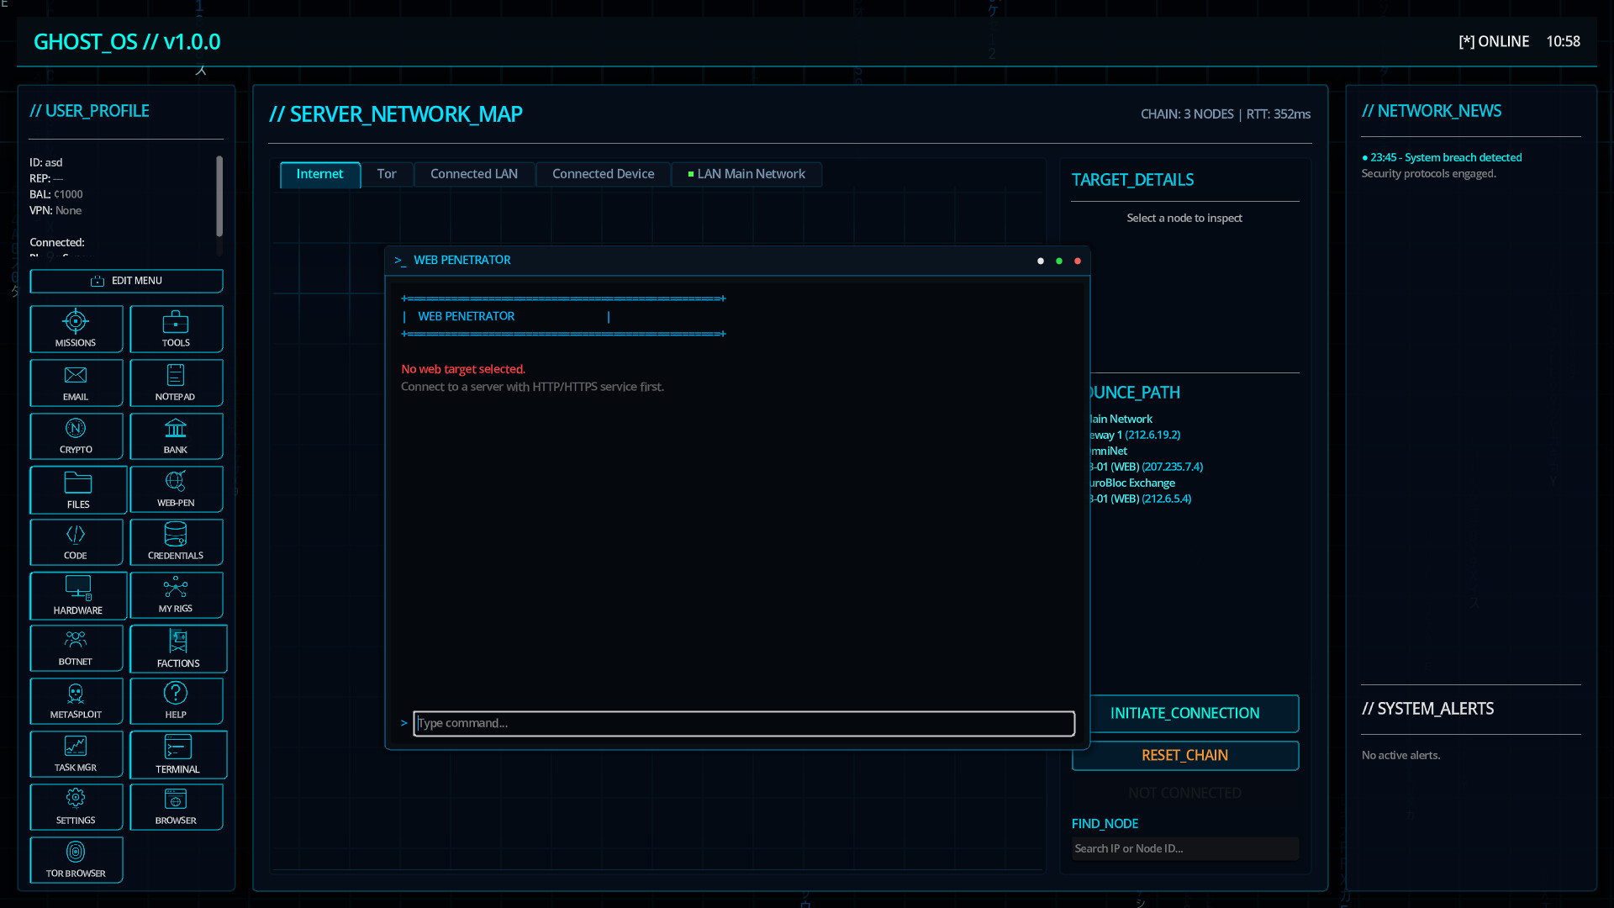
Task: Switch to the Tor network tab
Action: coord(386,174)
